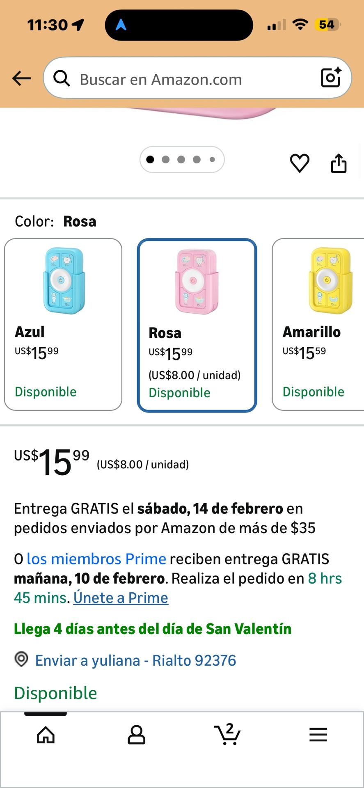Open the 'los miembros Prime' link
This screenshot has height=788, width=364.
pos(96,559)
